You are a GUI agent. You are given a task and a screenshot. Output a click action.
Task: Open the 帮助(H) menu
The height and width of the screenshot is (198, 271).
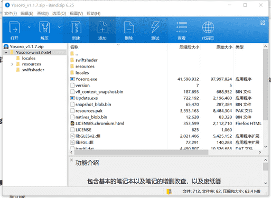pos(94,13)
